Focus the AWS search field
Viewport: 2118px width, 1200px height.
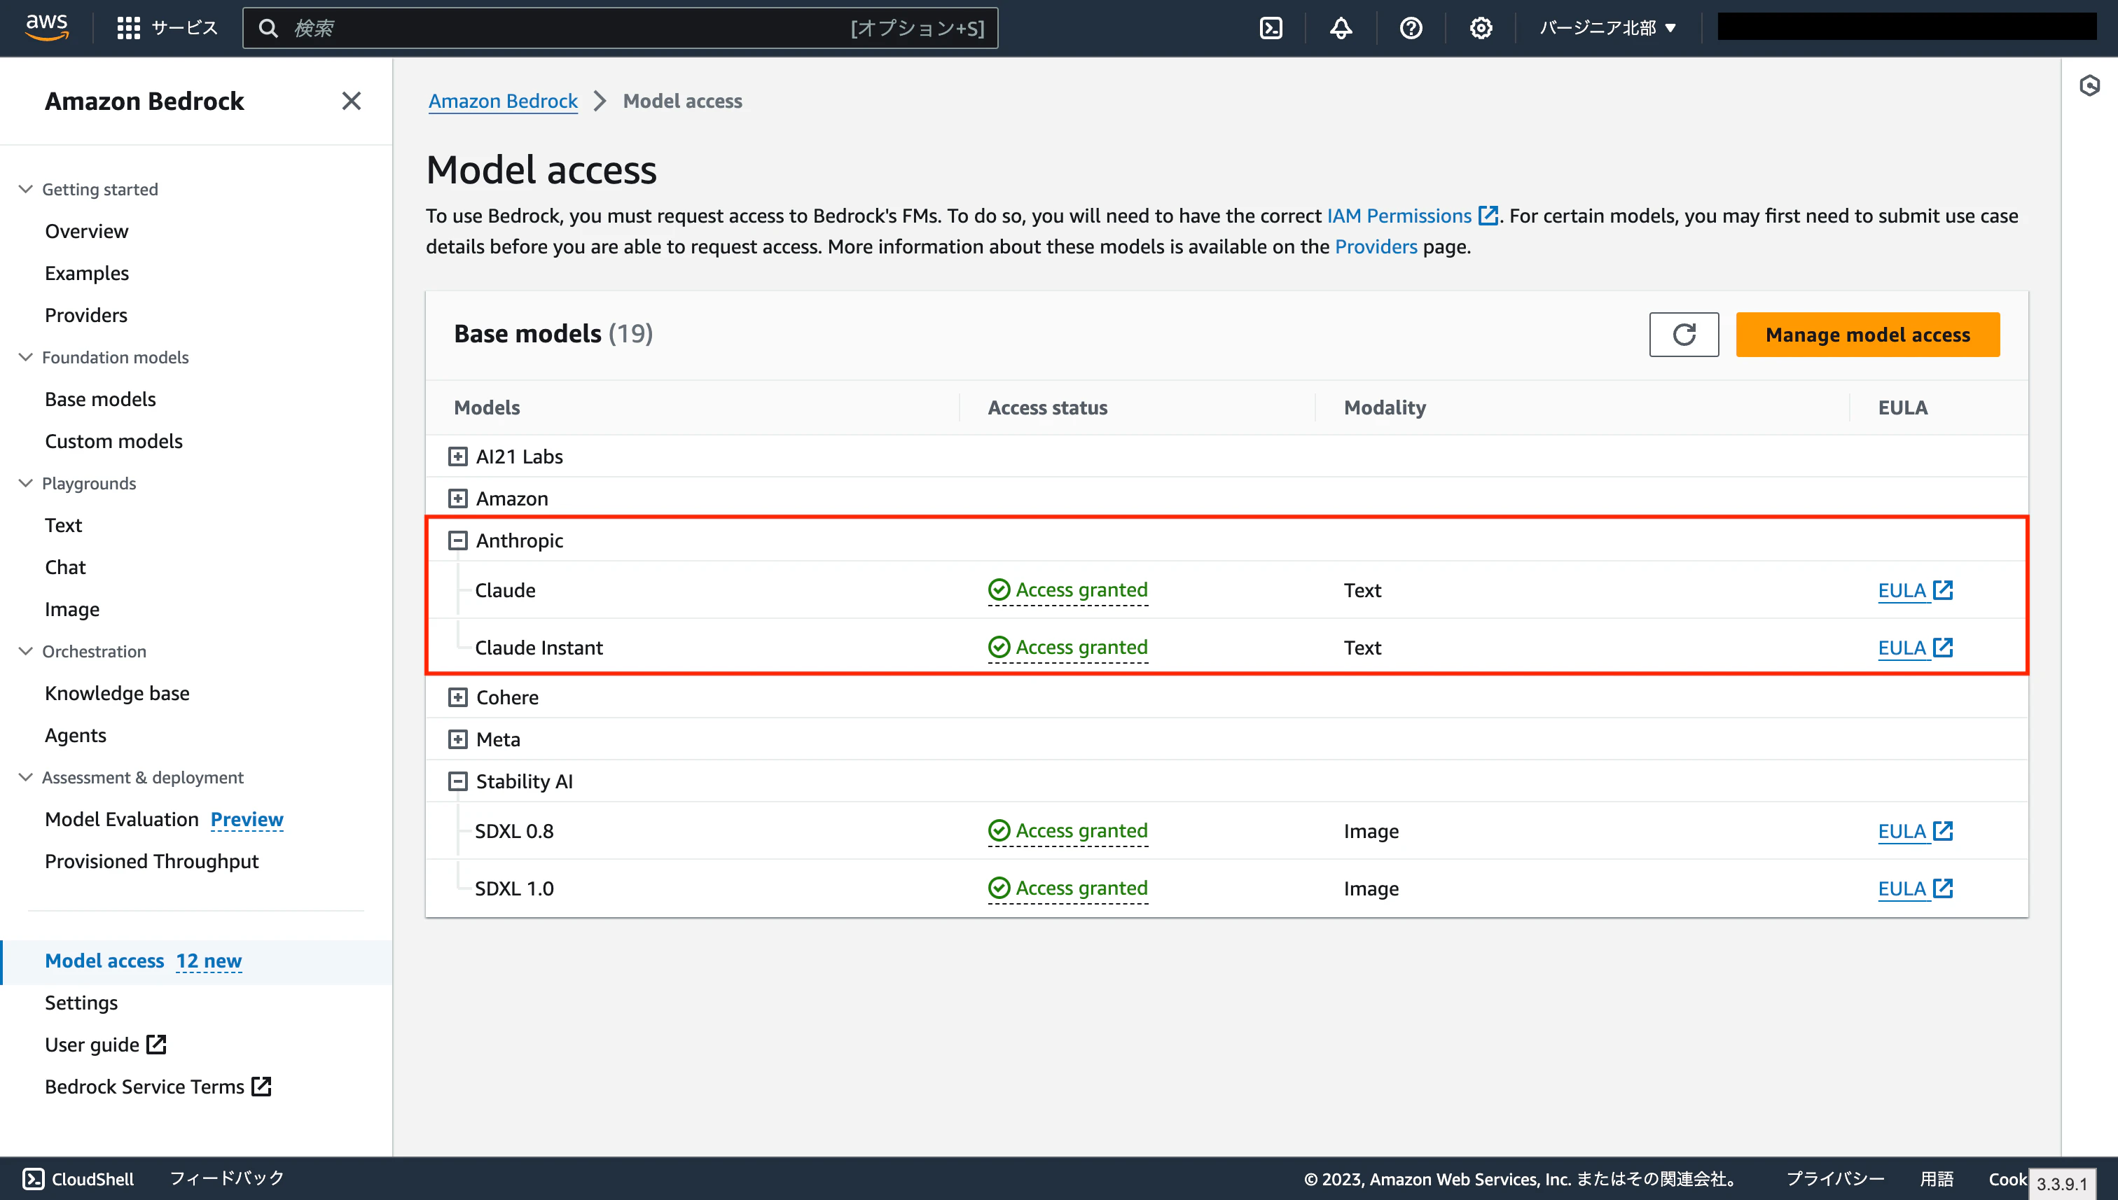(x=620, y=28)
